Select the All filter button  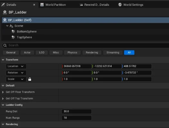click(129, 52)
